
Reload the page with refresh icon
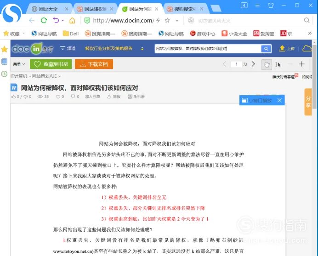44,20
